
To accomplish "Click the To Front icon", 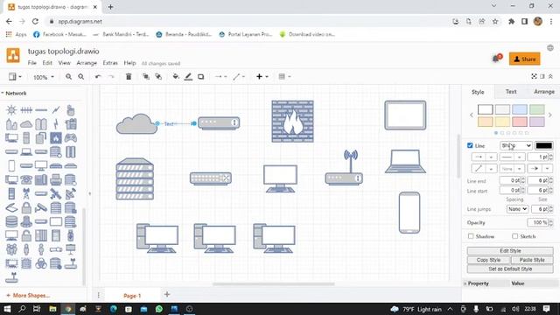I will tap(146, 77).
